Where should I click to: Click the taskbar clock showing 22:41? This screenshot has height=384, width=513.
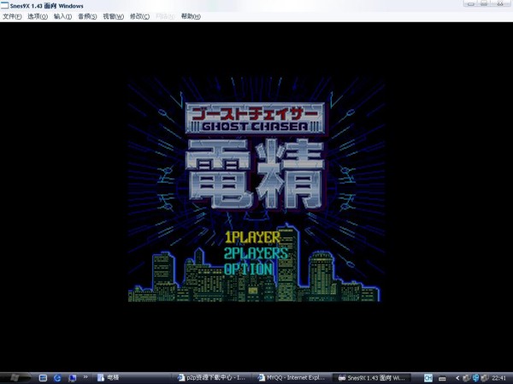(499, 378)
